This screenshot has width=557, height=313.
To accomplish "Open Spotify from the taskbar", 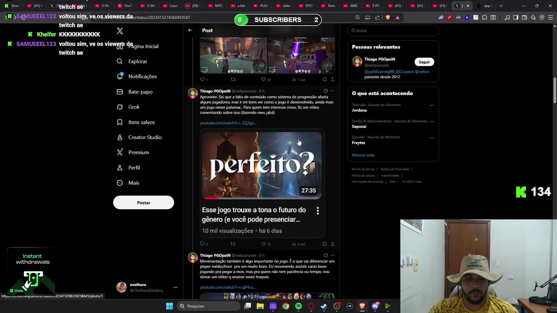I will pyautogui.click(x=299, y=306).
